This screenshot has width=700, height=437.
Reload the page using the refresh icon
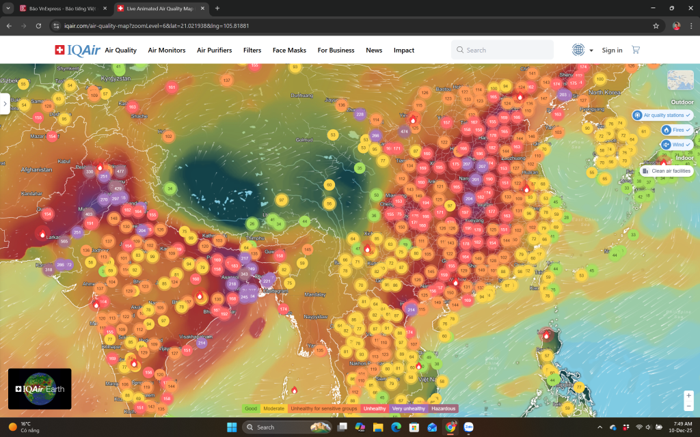click(x=38, y=26)
